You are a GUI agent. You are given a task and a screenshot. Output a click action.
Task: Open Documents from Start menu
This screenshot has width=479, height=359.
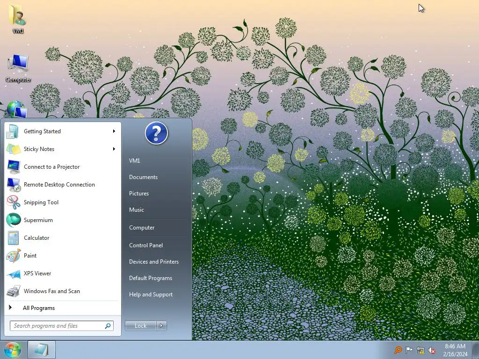[x=143, y=177]
